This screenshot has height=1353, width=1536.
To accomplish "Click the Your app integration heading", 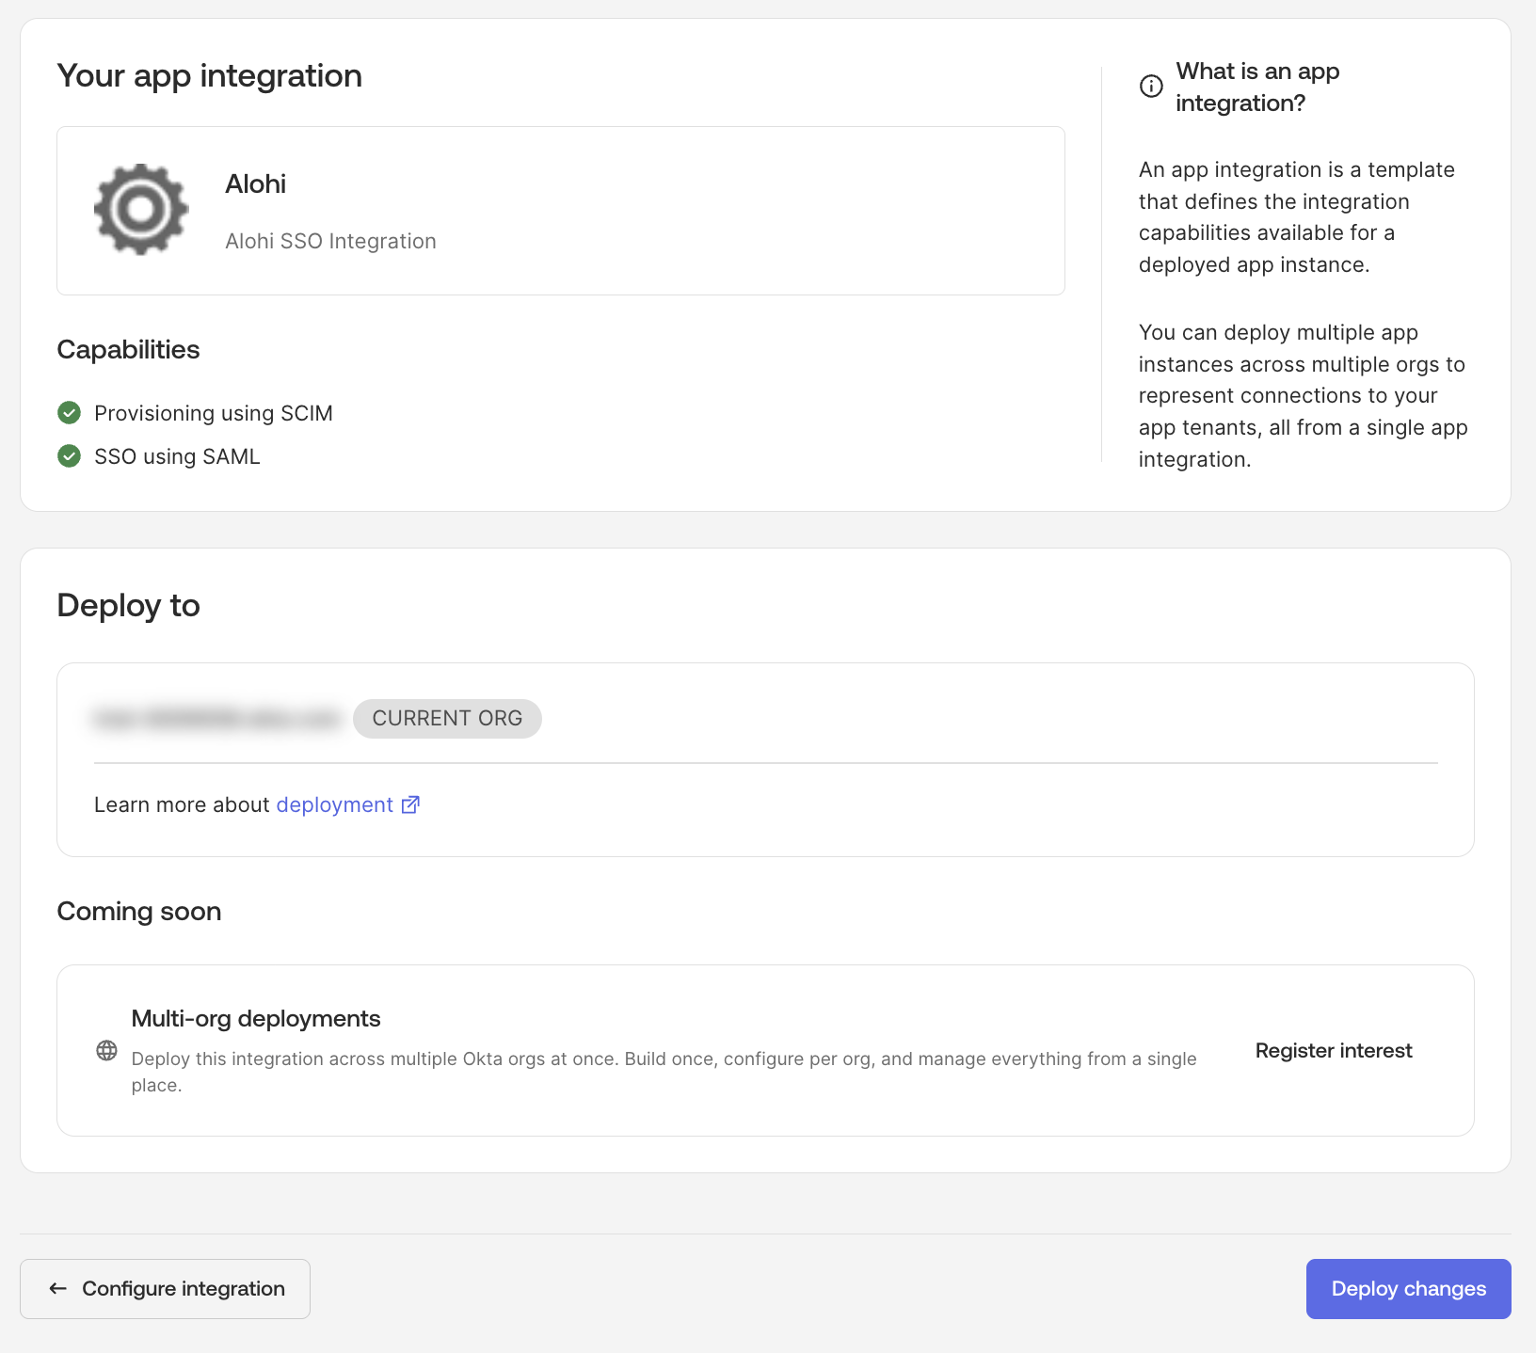I will [210, 75].
